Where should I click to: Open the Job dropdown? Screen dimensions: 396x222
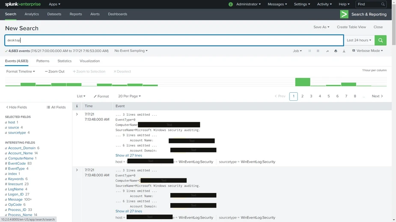click(297, 51)
